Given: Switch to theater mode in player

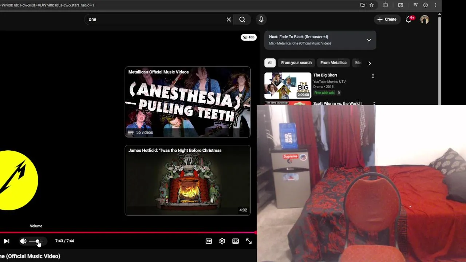Looking at the screenshot, I should pyautogui.click(x=236, y=241).
